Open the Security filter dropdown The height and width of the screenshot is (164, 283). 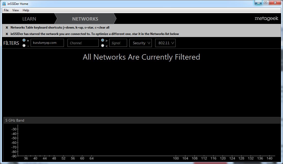140,43
